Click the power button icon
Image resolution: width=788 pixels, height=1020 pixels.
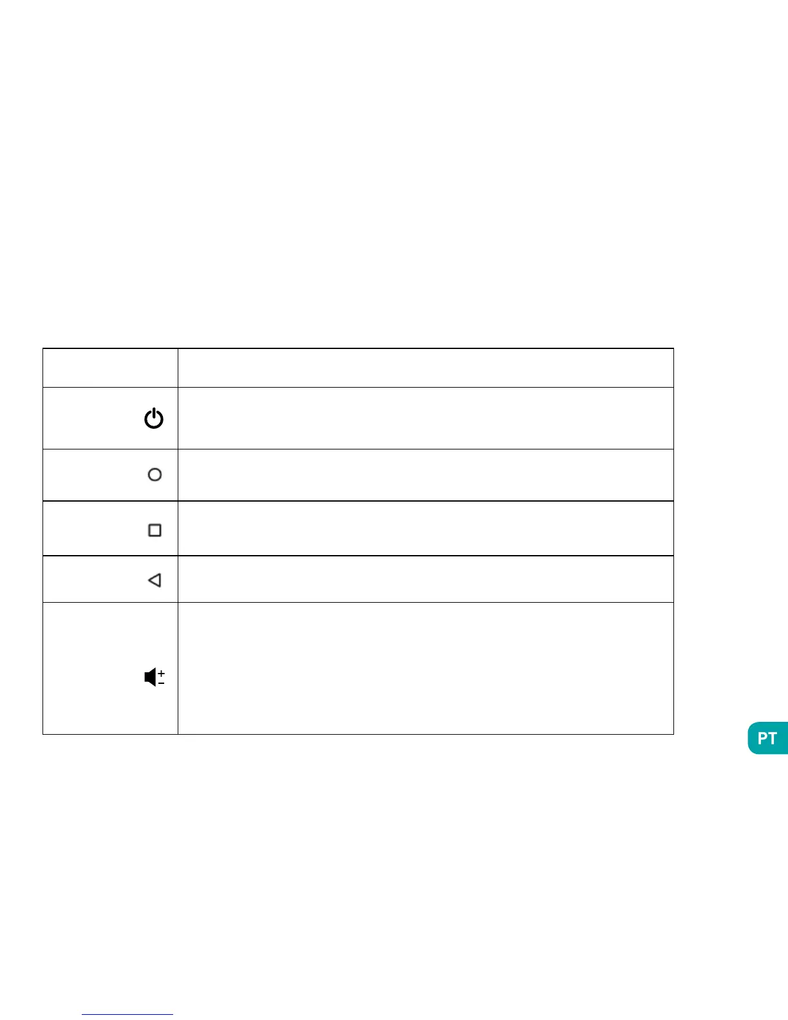154,419
